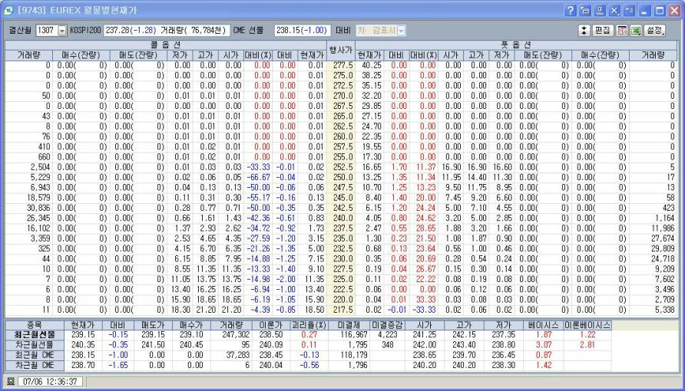Screen dimensions: 685x391
Task: Expand the greyed 대비 dropdown arrow
Action: pyautogui.click(x=400, y=29)
